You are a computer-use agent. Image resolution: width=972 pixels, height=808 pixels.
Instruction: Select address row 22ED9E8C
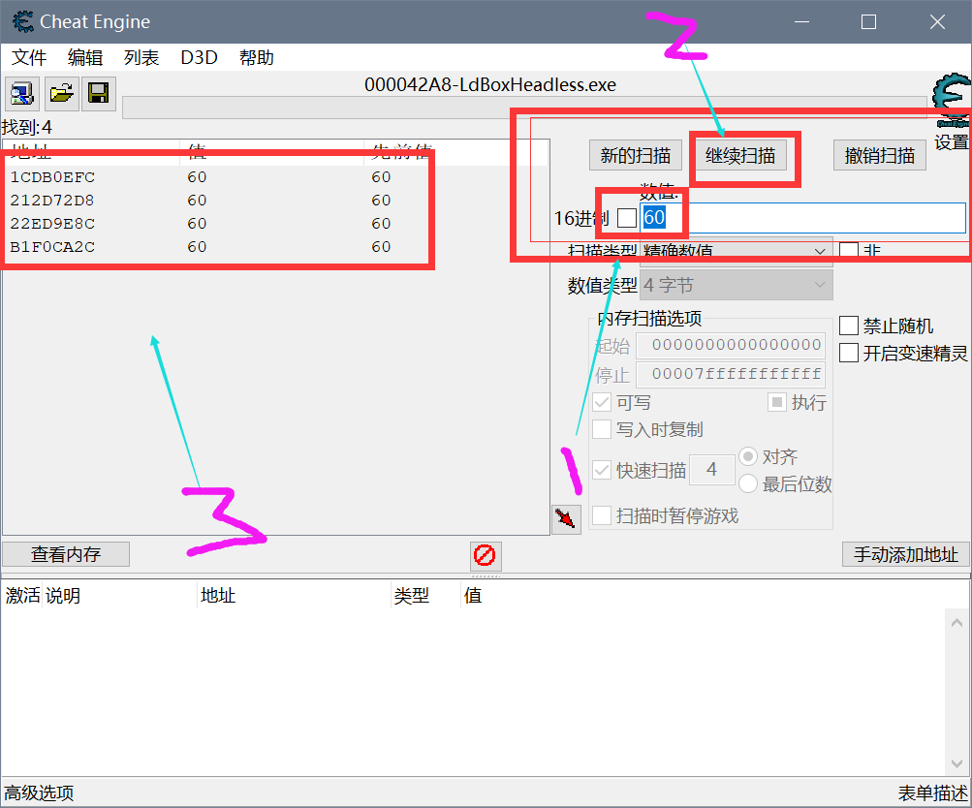click(276, 224)
